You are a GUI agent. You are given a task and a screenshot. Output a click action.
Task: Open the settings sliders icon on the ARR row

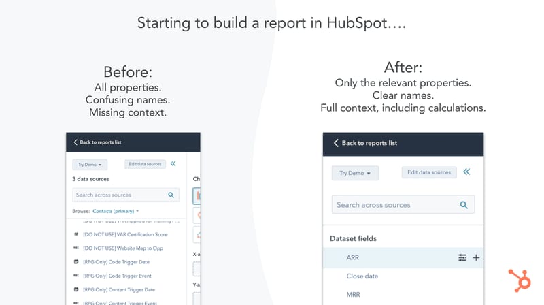point(462,257)
